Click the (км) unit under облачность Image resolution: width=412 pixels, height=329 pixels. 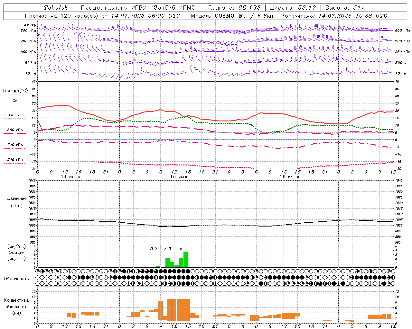pyautogui.click(x=16, y=313)
